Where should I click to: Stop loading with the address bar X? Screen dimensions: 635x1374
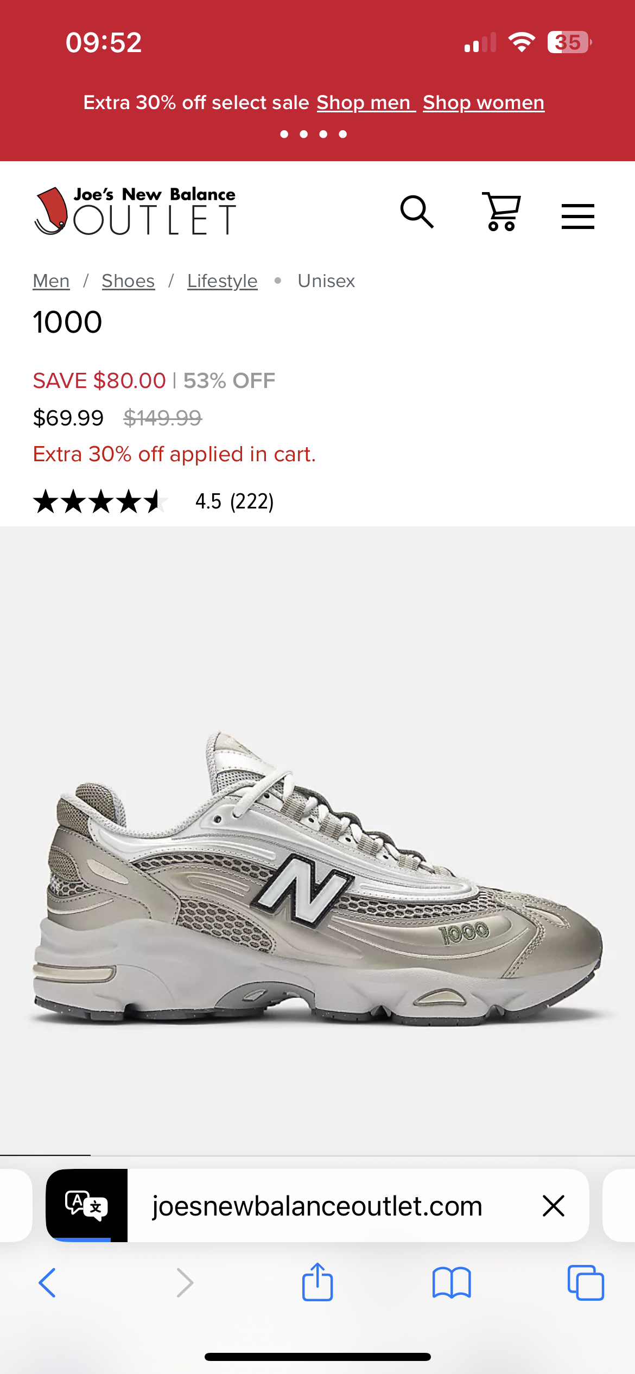coord(554,1206)
